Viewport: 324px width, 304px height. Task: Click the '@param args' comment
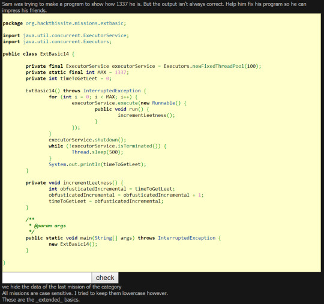pyautogui.click(x=50, y=225)
